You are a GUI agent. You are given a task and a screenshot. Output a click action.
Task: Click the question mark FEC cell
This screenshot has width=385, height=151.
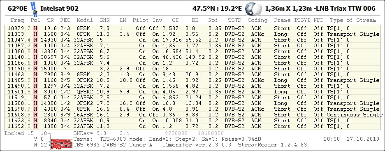65,69
